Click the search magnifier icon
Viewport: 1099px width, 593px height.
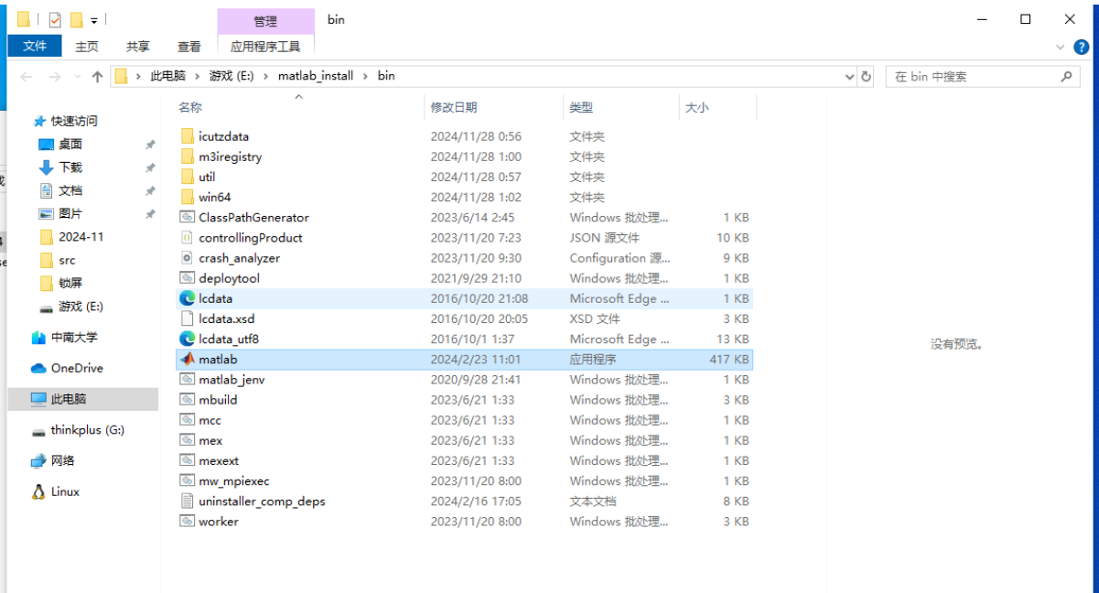[x=1067, y=76]
